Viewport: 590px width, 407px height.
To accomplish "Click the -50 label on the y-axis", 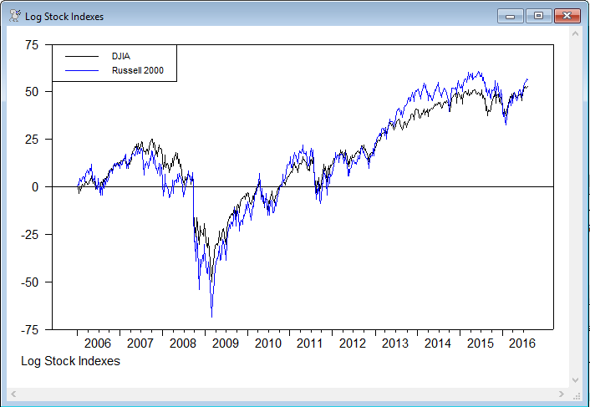I will [28, 282].
